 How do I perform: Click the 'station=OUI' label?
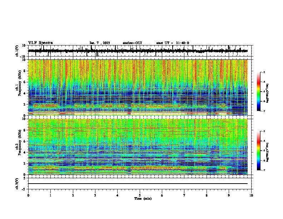point(132,43)
